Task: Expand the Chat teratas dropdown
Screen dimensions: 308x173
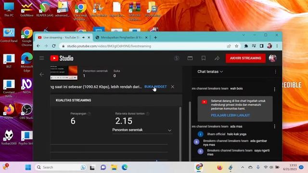Action: 210,72
